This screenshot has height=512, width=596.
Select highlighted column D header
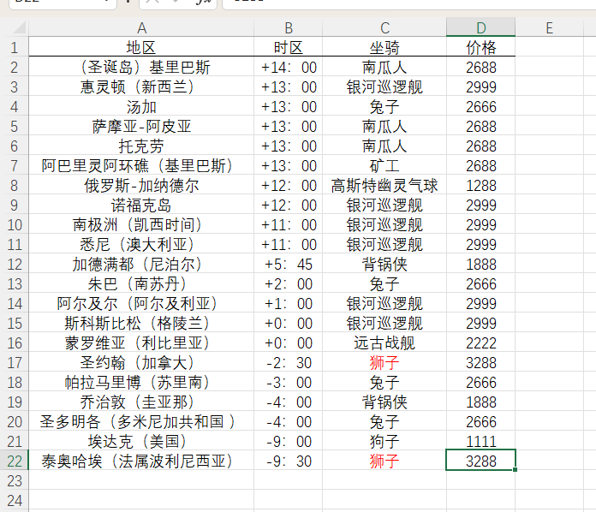481,27
